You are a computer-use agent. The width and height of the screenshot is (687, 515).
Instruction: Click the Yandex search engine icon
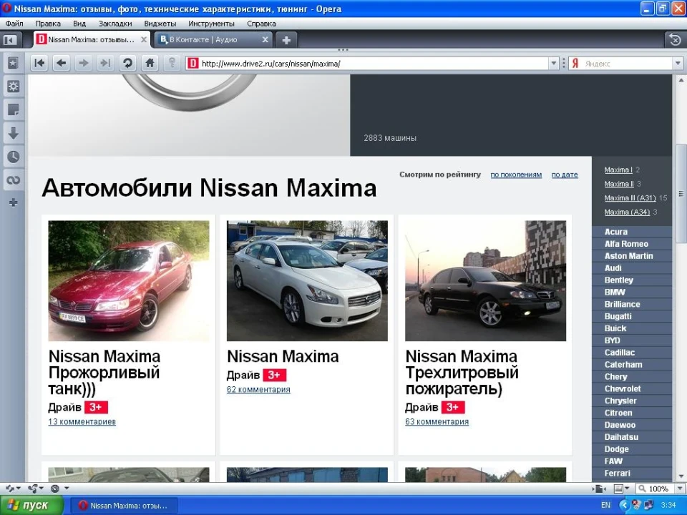(x=575, y=64)
